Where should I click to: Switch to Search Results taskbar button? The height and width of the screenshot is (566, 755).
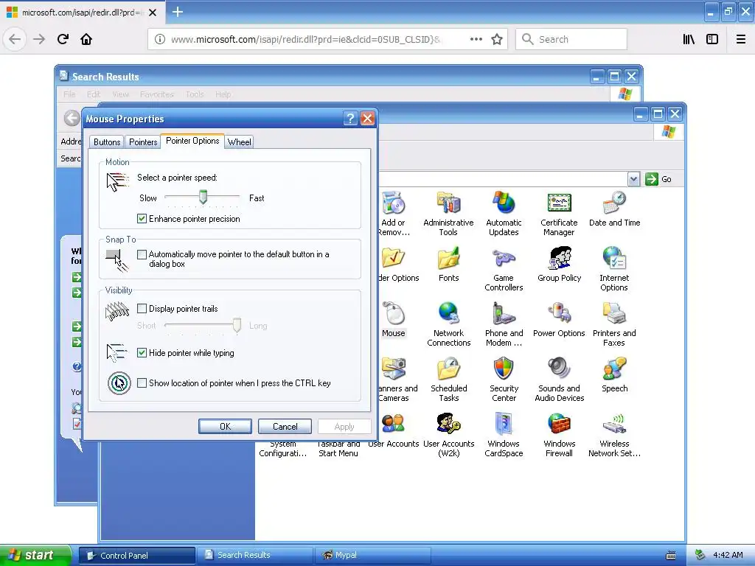pos(255,555)
